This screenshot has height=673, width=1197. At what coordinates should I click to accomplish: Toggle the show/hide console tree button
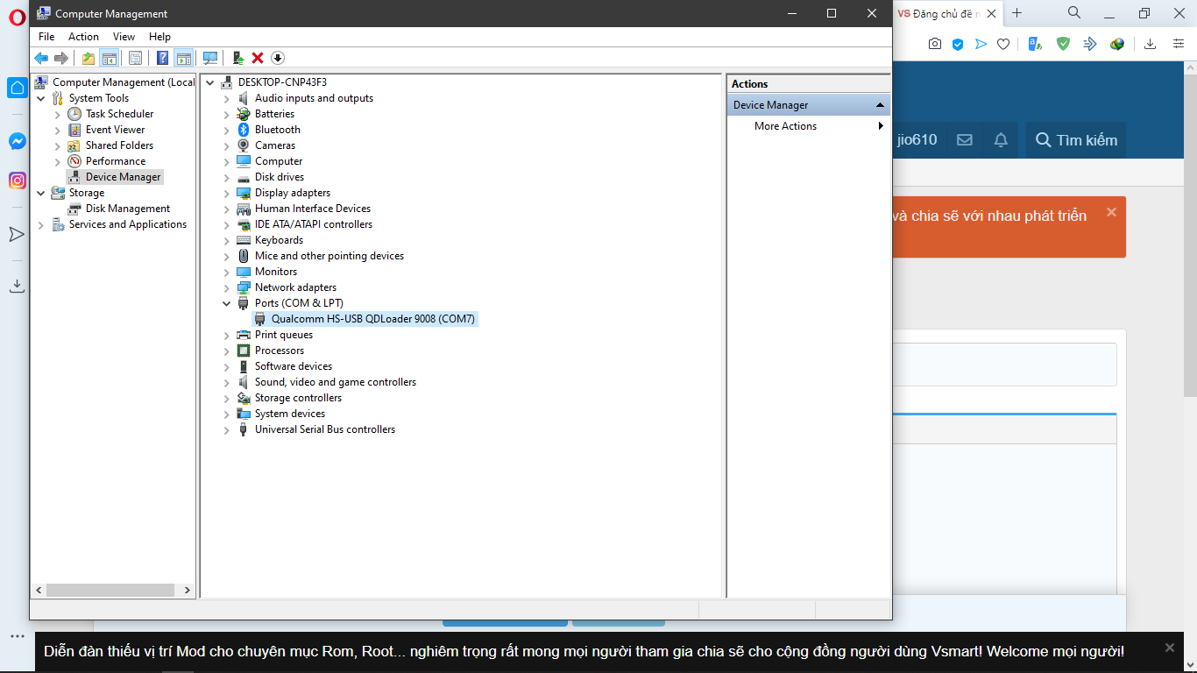pos(110,58)
